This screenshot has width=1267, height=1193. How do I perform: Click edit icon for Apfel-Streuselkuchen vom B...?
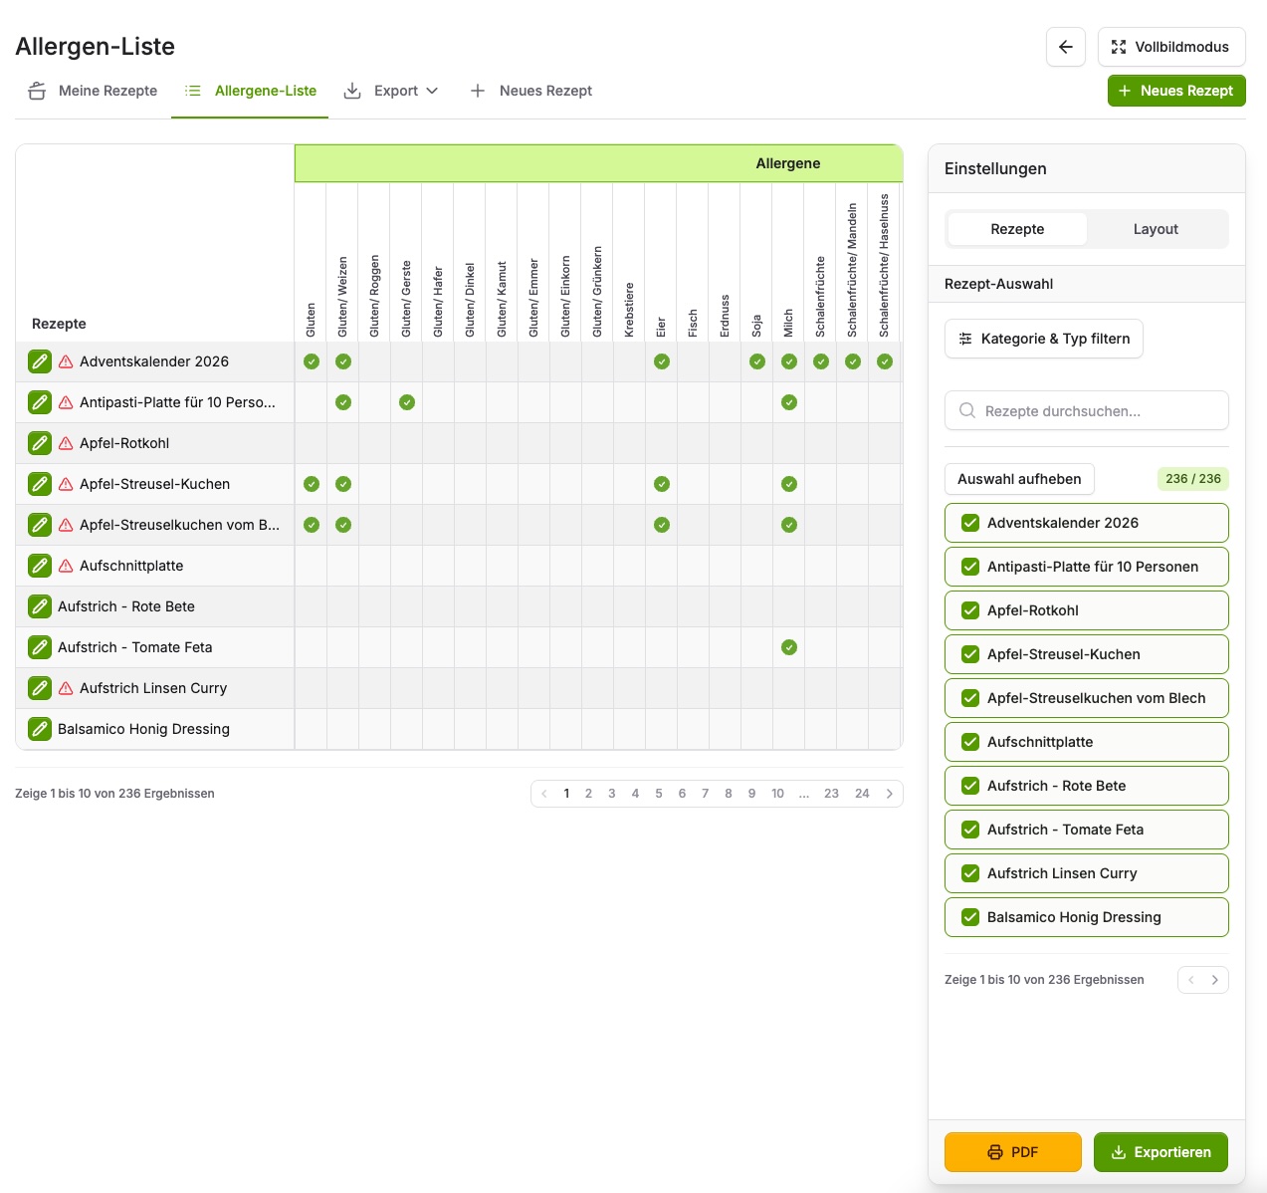[40, 525]
